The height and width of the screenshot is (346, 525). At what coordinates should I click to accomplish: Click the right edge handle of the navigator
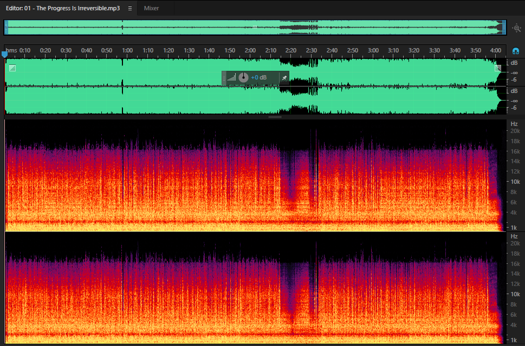[504, 28]
